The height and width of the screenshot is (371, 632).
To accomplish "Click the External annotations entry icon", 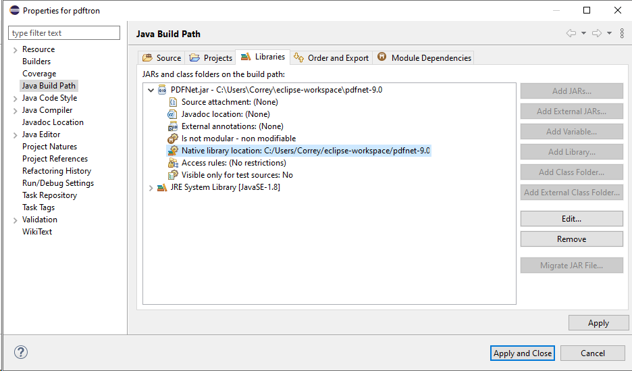I will tap(172, 126).
